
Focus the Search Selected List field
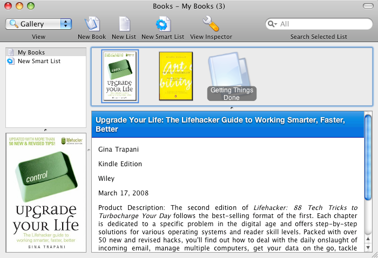[319, 24]
